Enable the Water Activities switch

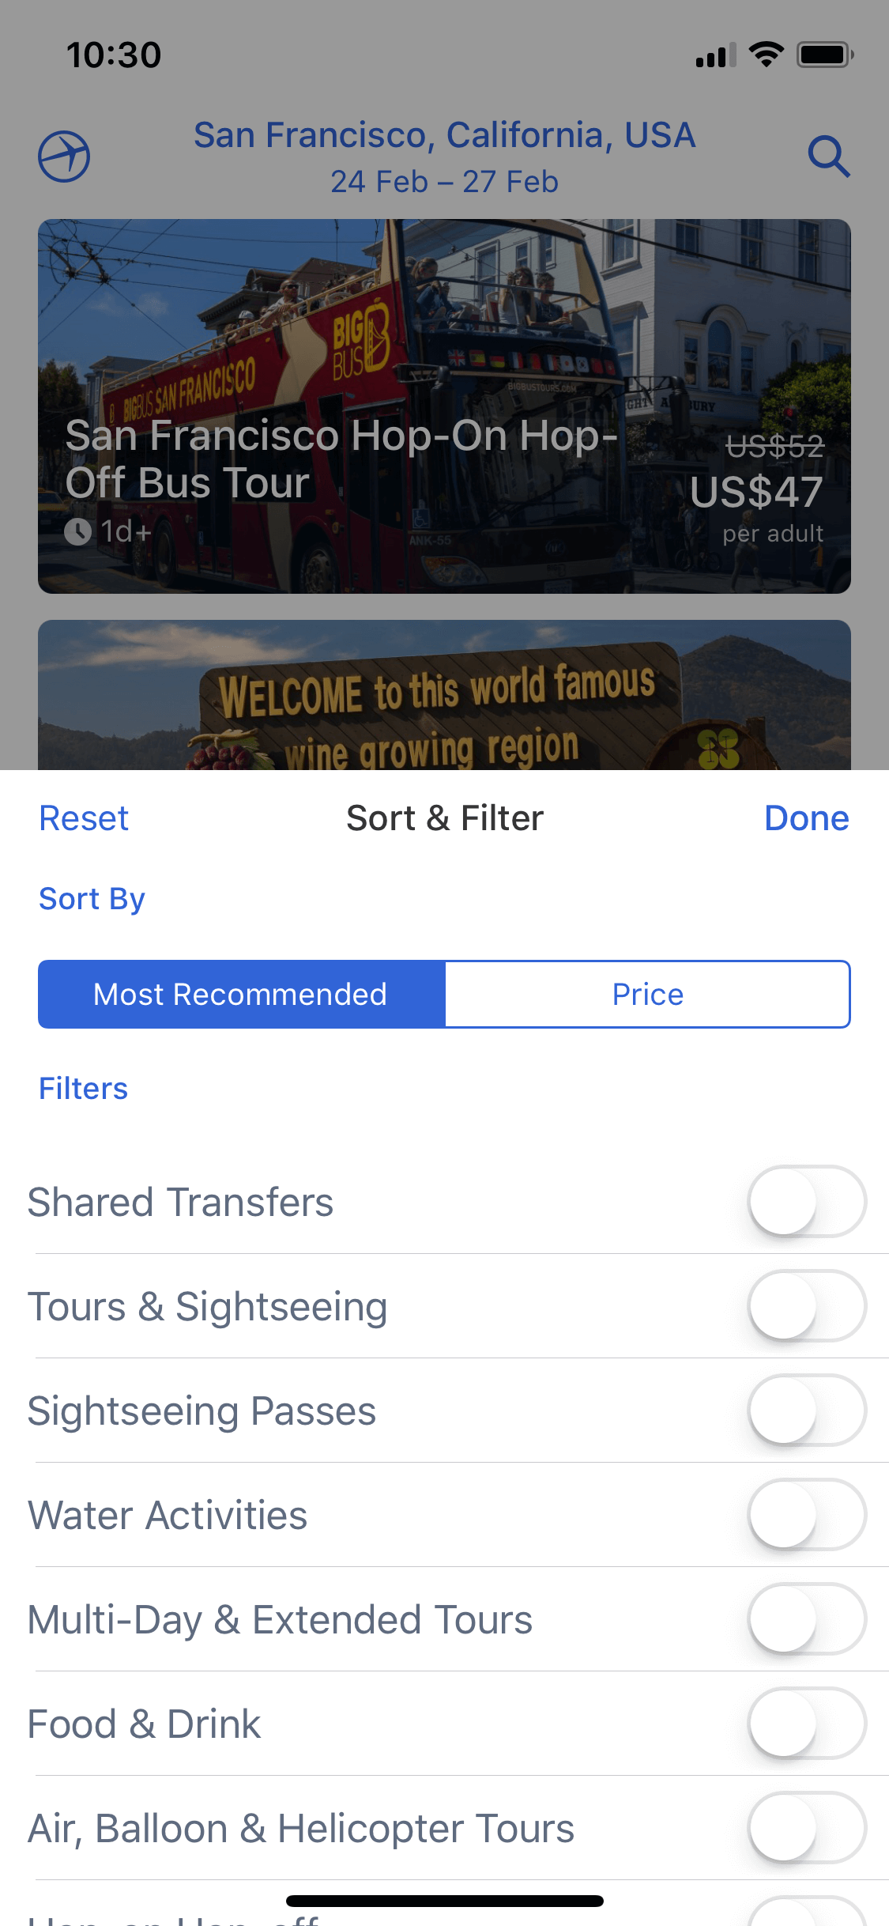(x=807, y=1515)
